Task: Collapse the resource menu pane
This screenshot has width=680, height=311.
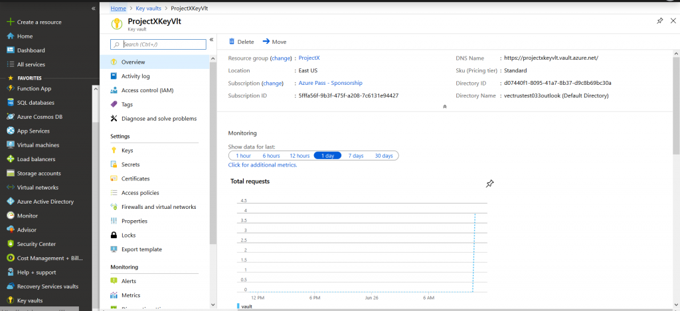Action: 212,39
